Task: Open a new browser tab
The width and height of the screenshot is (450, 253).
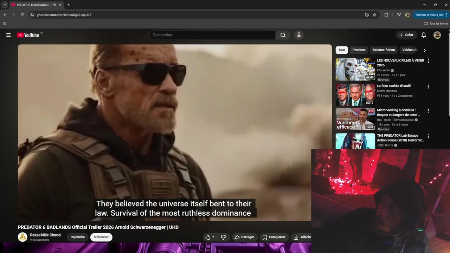Action: coord(69,5)
